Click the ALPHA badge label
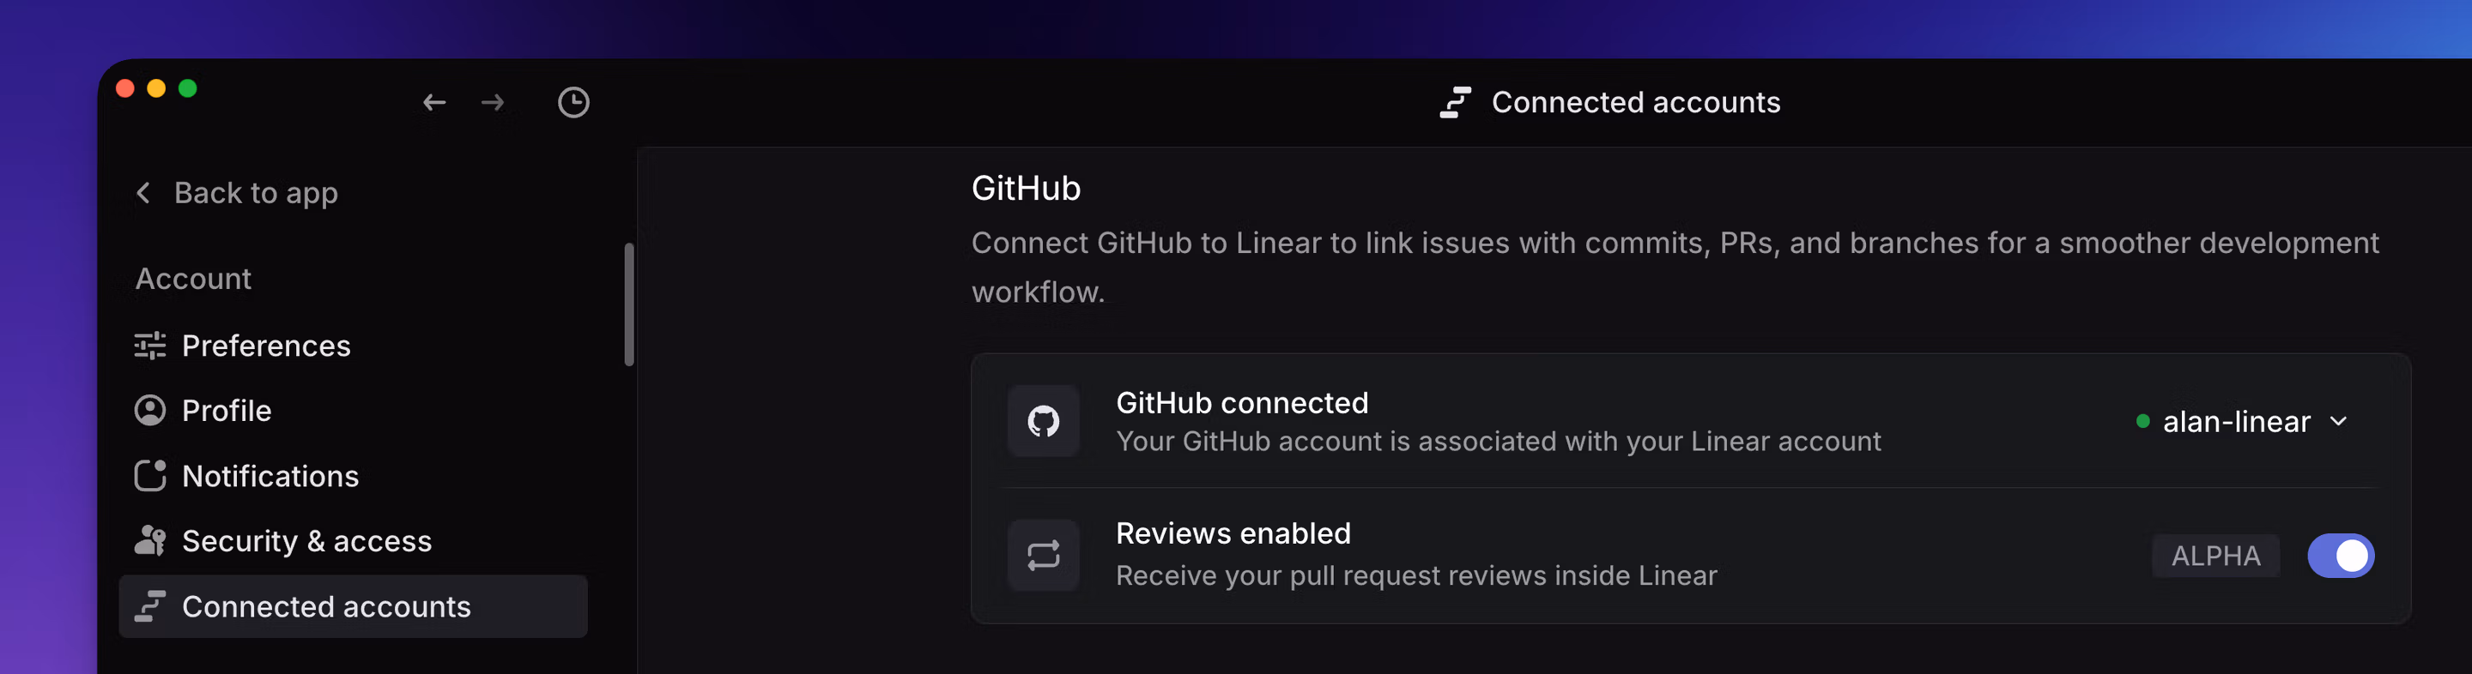This screenshot has height=674, width=2472. click(2214, 555)
